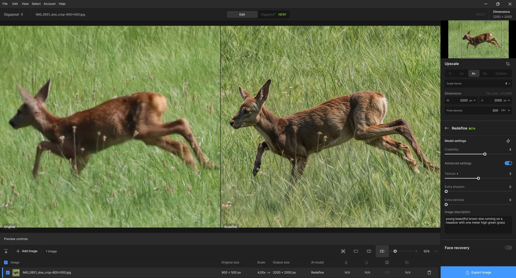Click the crop icon beside Upscale
The height and width of the screenshot is (278, 516).
[508, 64]
